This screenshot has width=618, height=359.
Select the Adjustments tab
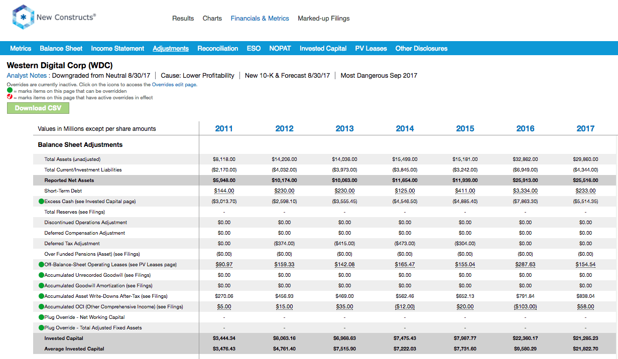click(171, 49)
